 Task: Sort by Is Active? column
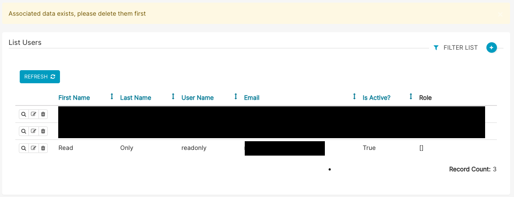coord(377,98)
